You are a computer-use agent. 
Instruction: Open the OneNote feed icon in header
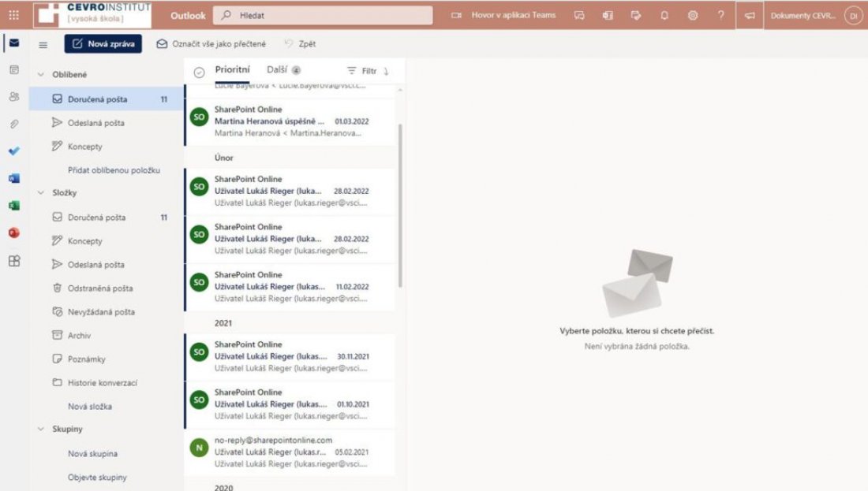pyautogui.click(x=608, y=16)
